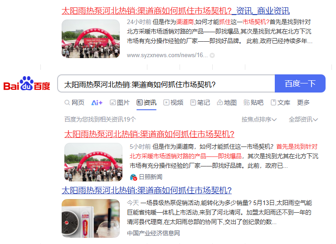Open the red headline link ending 资讯_商业资讯
This screenshot has height=244, width=336.
point(176,11)
